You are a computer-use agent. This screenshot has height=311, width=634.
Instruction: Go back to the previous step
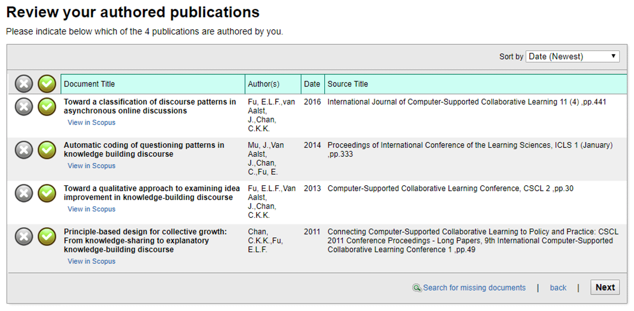click(x=558, y=288)
